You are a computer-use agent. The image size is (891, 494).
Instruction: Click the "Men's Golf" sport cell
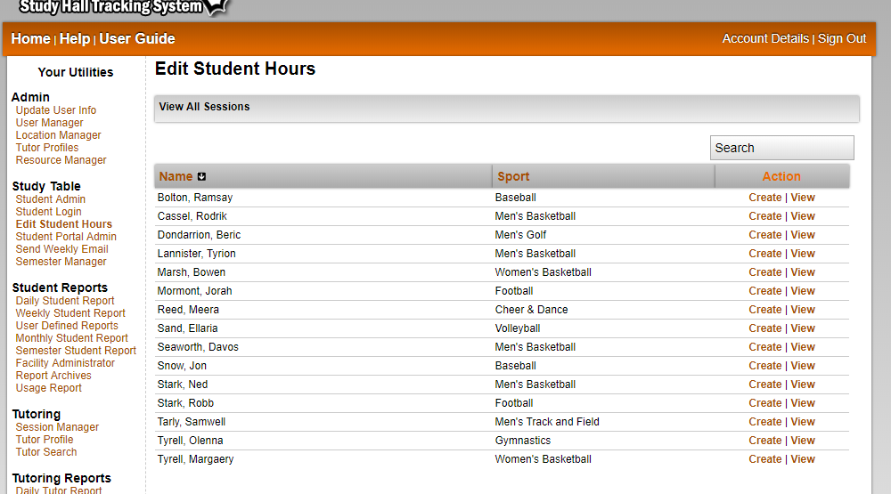(x=520, y=235)
